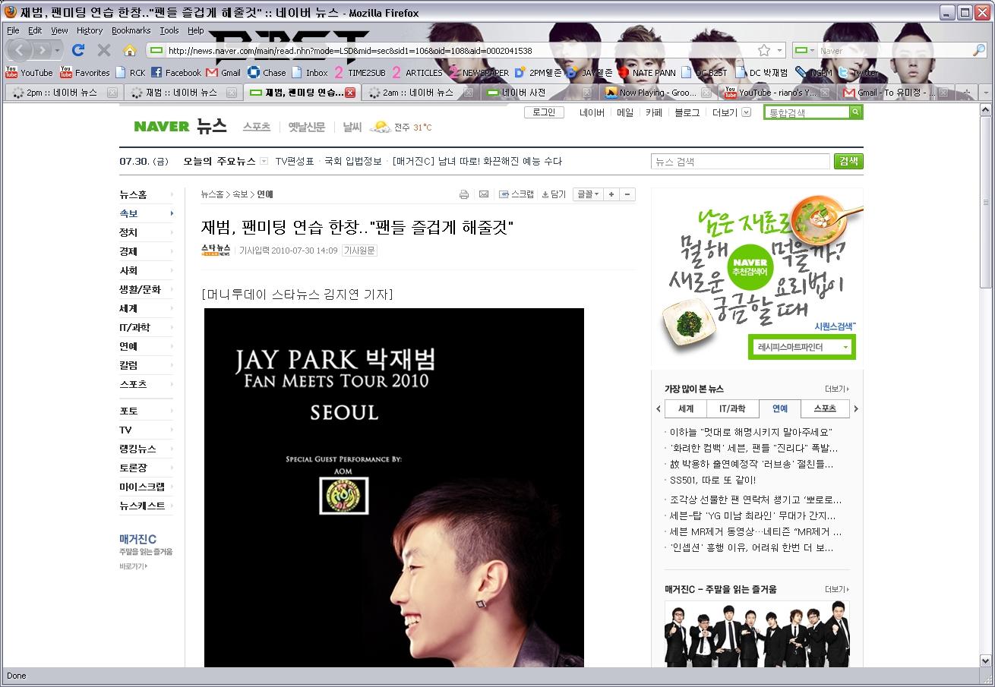Click the Jay Park fan meeting poster image
This screenshot has height=687, width=995.
point(394,487)
